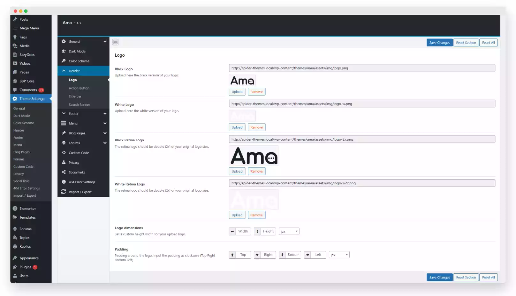This screenshot has height=296, width=516.
Task: Expand the Blog Pages section chevron
Action: [x=105, y=133]
